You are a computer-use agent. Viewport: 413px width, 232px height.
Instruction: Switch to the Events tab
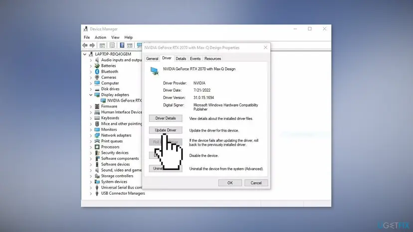(195, 59)
